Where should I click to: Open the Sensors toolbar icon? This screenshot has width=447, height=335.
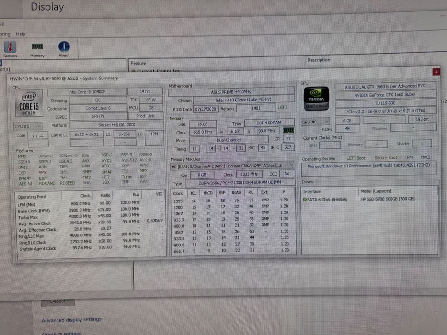coord(10,49)
